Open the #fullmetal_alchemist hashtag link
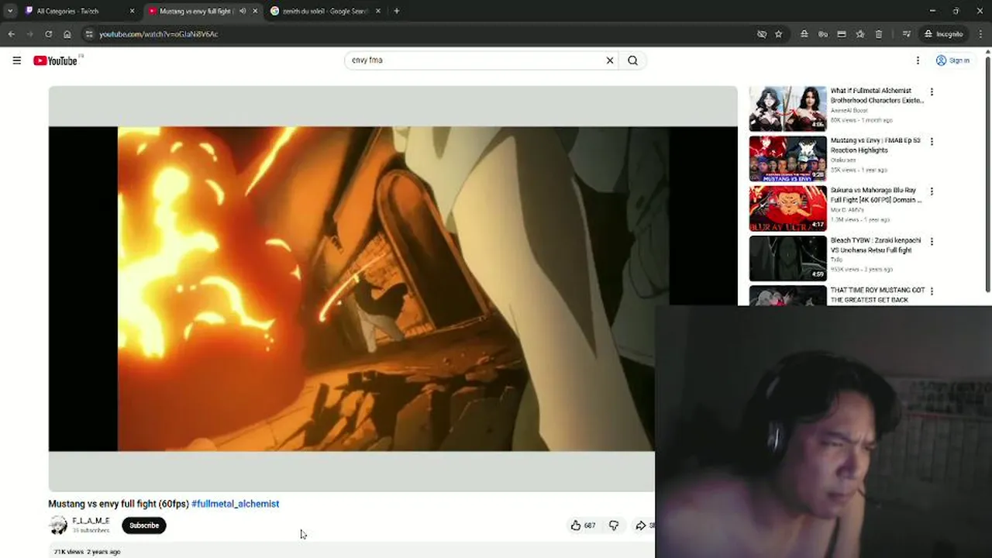Screen dimensions: 992x558 point(235,504)
